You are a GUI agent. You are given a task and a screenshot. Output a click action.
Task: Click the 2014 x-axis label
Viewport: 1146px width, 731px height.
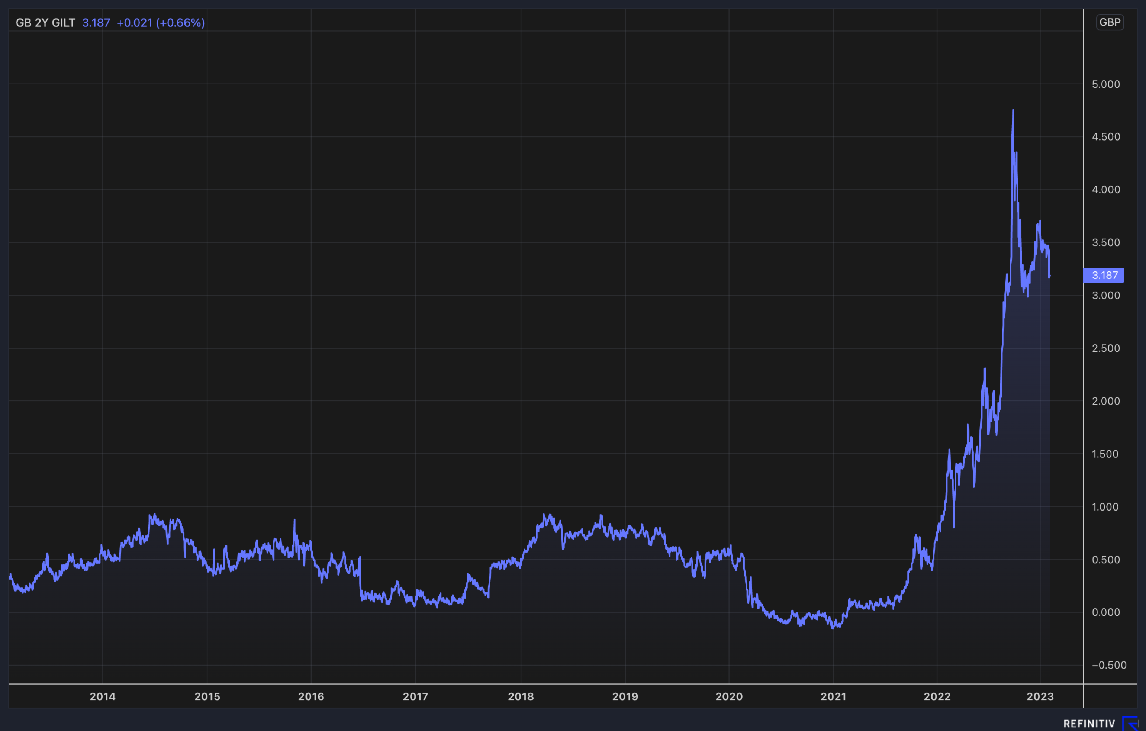tap(103, 697)
